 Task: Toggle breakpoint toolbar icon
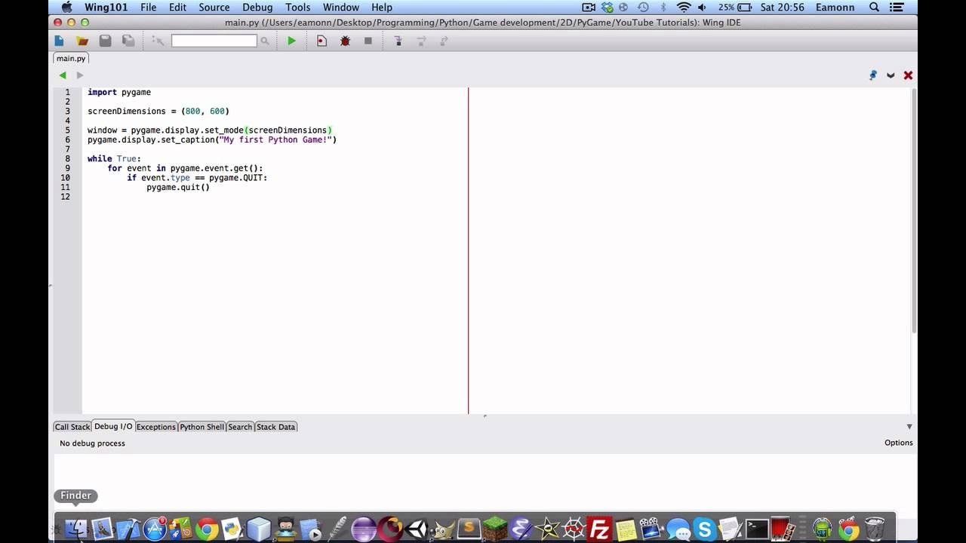click(x=321, y=41)
